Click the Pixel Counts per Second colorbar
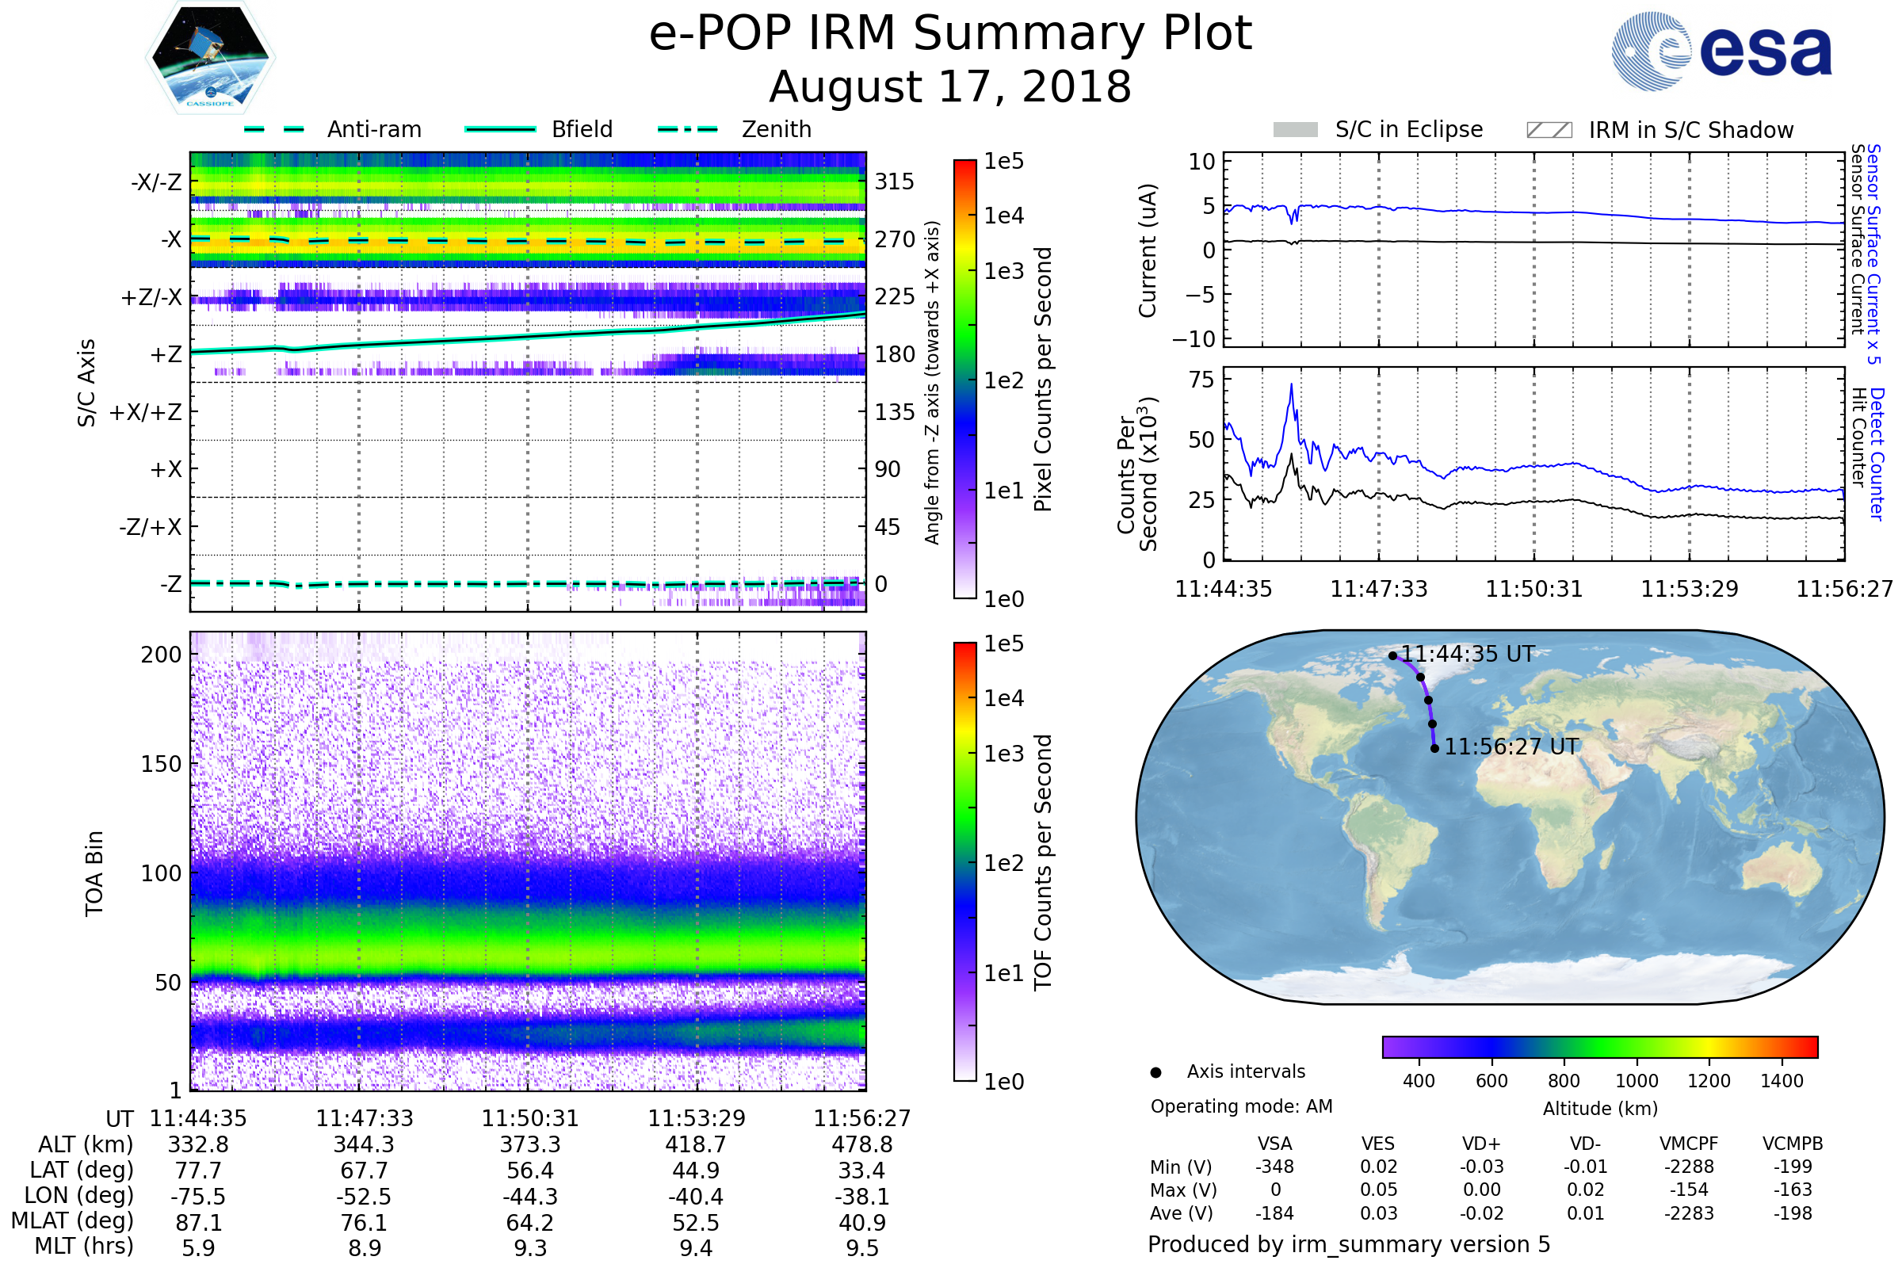The width and height of the screenshot is (1902, 1268). click(964, 379)
